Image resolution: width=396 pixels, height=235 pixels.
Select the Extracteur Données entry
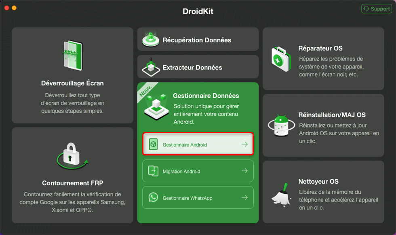coord(198,67)
